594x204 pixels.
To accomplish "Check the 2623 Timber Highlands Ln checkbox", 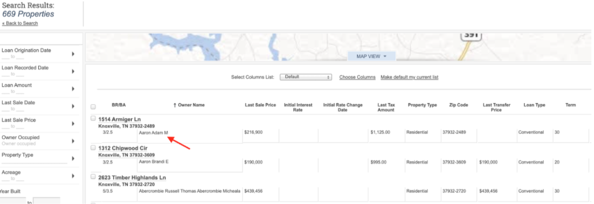I will [x=93, y=177].
